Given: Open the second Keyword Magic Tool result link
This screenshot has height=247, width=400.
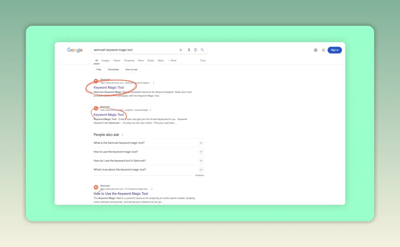Looking at the screenshot, I should click(x=109, y=115).
